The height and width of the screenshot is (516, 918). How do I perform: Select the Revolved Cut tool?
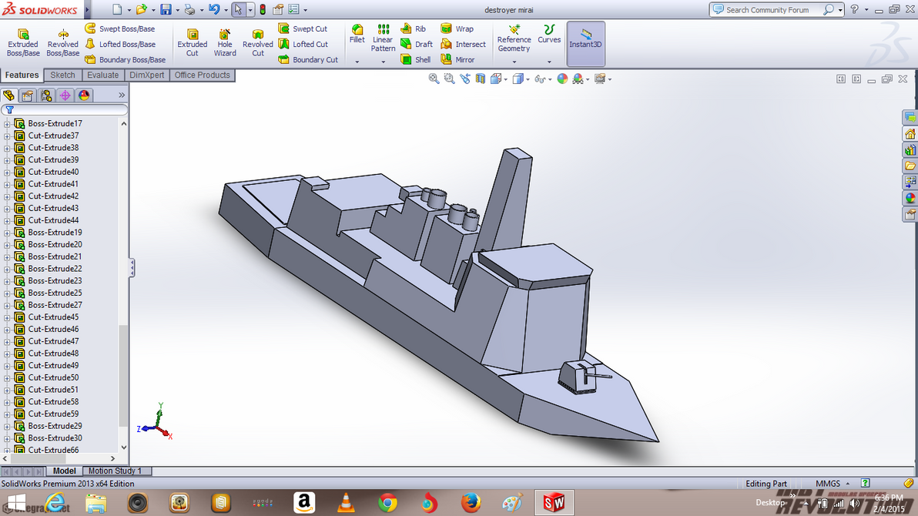pos(258,43)
